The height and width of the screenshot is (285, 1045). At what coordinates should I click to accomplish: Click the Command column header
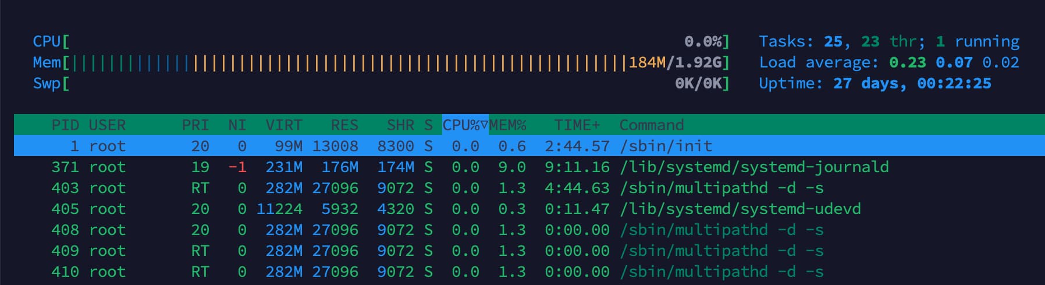[651, 125]
